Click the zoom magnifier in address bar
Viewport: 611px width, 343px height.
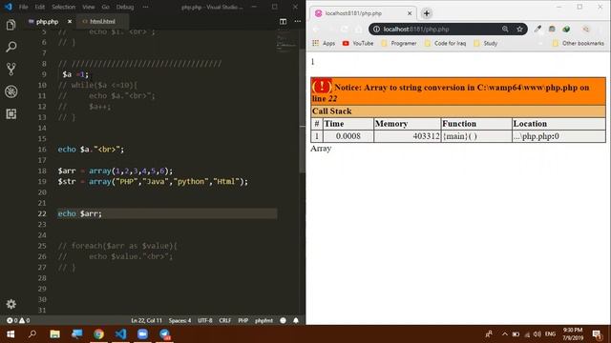505,30
